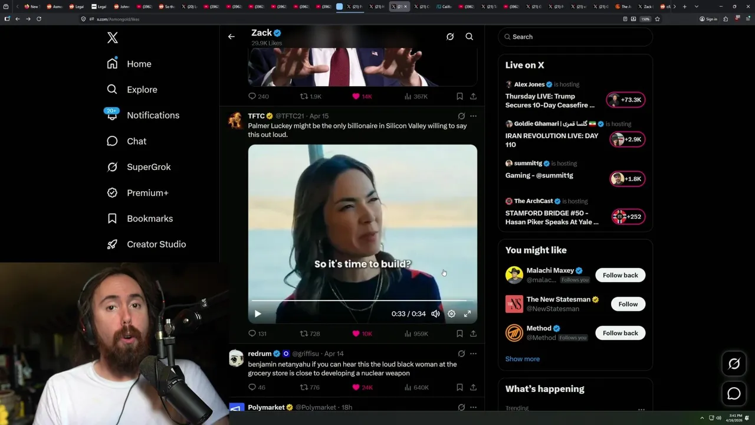
Task: View TFTC post analytics 959K
Action: pyautogui.click(x=416, y=334)
